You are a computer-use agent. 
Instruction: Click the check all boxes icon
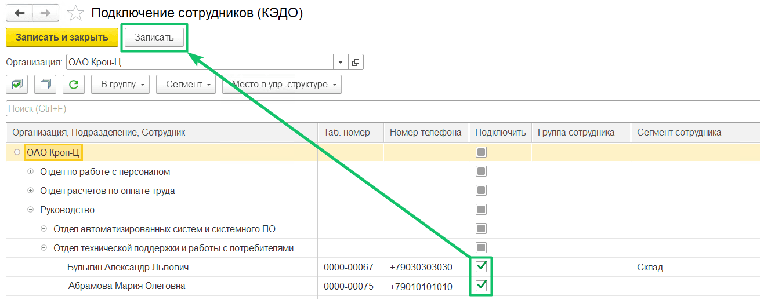(x=17, y=85)
